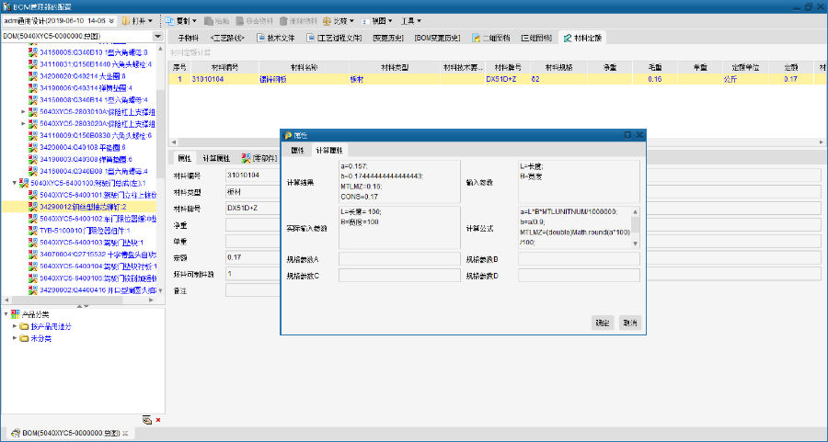Click the 规格参数A input field

click(x=399, y=259)
